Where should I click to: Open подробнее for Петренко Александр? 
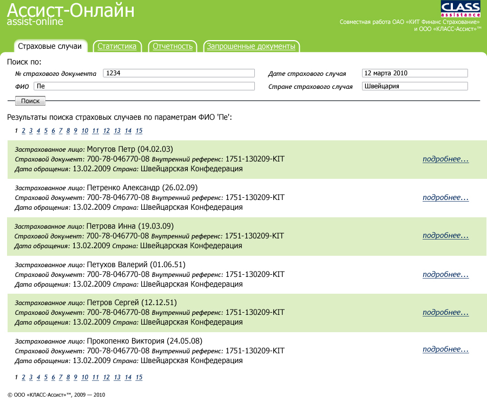pos(445,197)
